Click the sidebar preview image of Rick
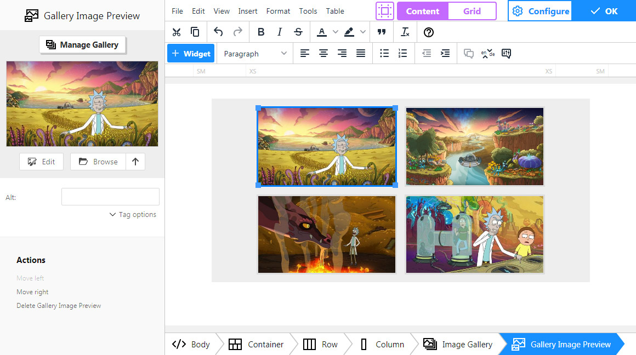 click(82, 104)
